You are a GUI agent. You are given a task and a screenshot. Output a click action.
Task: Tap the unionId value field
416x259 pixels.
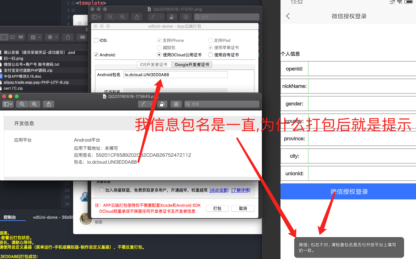[x=362, y=173]
